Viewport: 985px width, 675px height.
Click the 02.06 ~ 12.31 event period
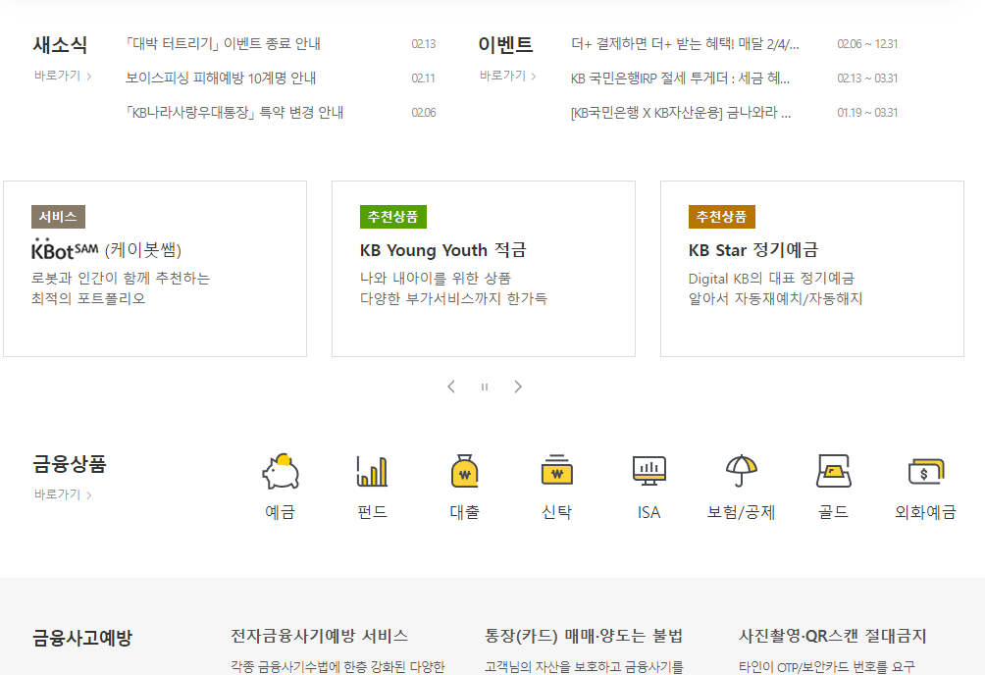867,44
